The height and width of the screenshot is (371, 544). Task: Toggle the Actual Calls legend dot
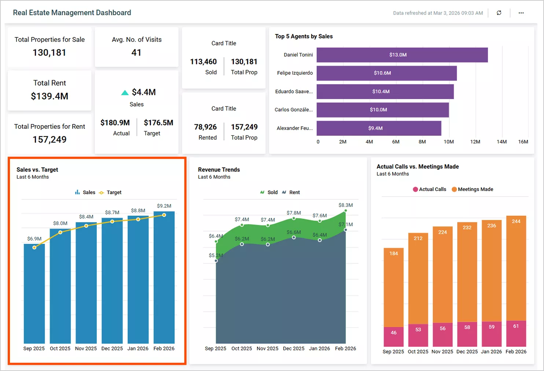[x=415, y=189]
